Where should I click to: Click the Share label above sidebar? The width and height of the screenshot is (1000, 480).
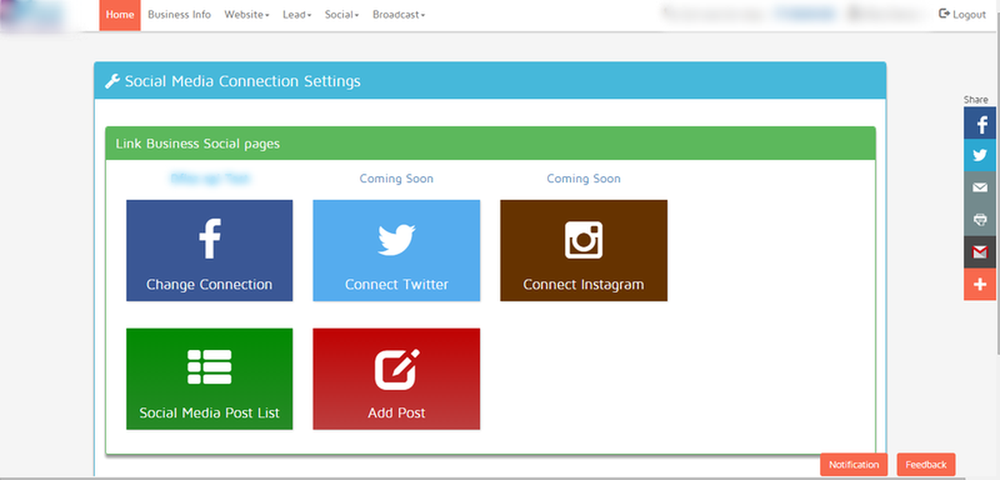click(976, 100)
